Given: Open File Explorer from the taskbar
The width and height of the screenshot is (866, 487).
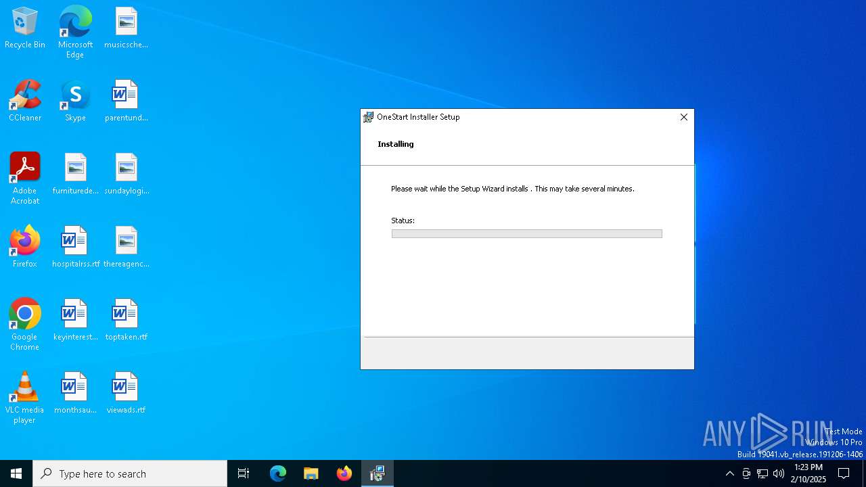Looking at the screenshot, I should [311, 473].
